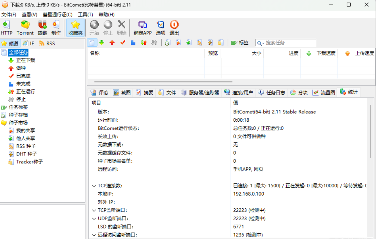Click the all-tasks page icon in filter bar
The height and width of the screenshot is (239, 376).
tap(92, 43)
